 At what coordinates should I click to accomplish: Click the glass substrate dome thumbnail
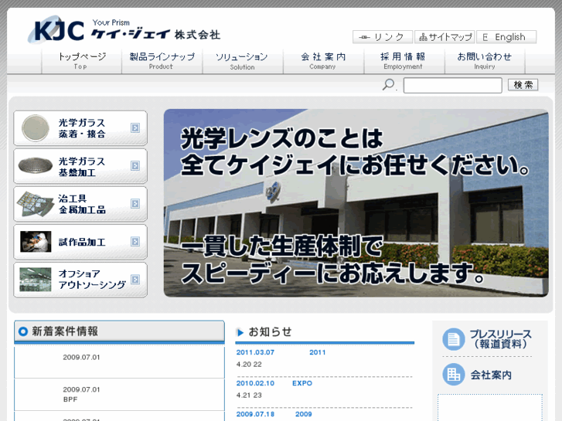click(35, 165)
